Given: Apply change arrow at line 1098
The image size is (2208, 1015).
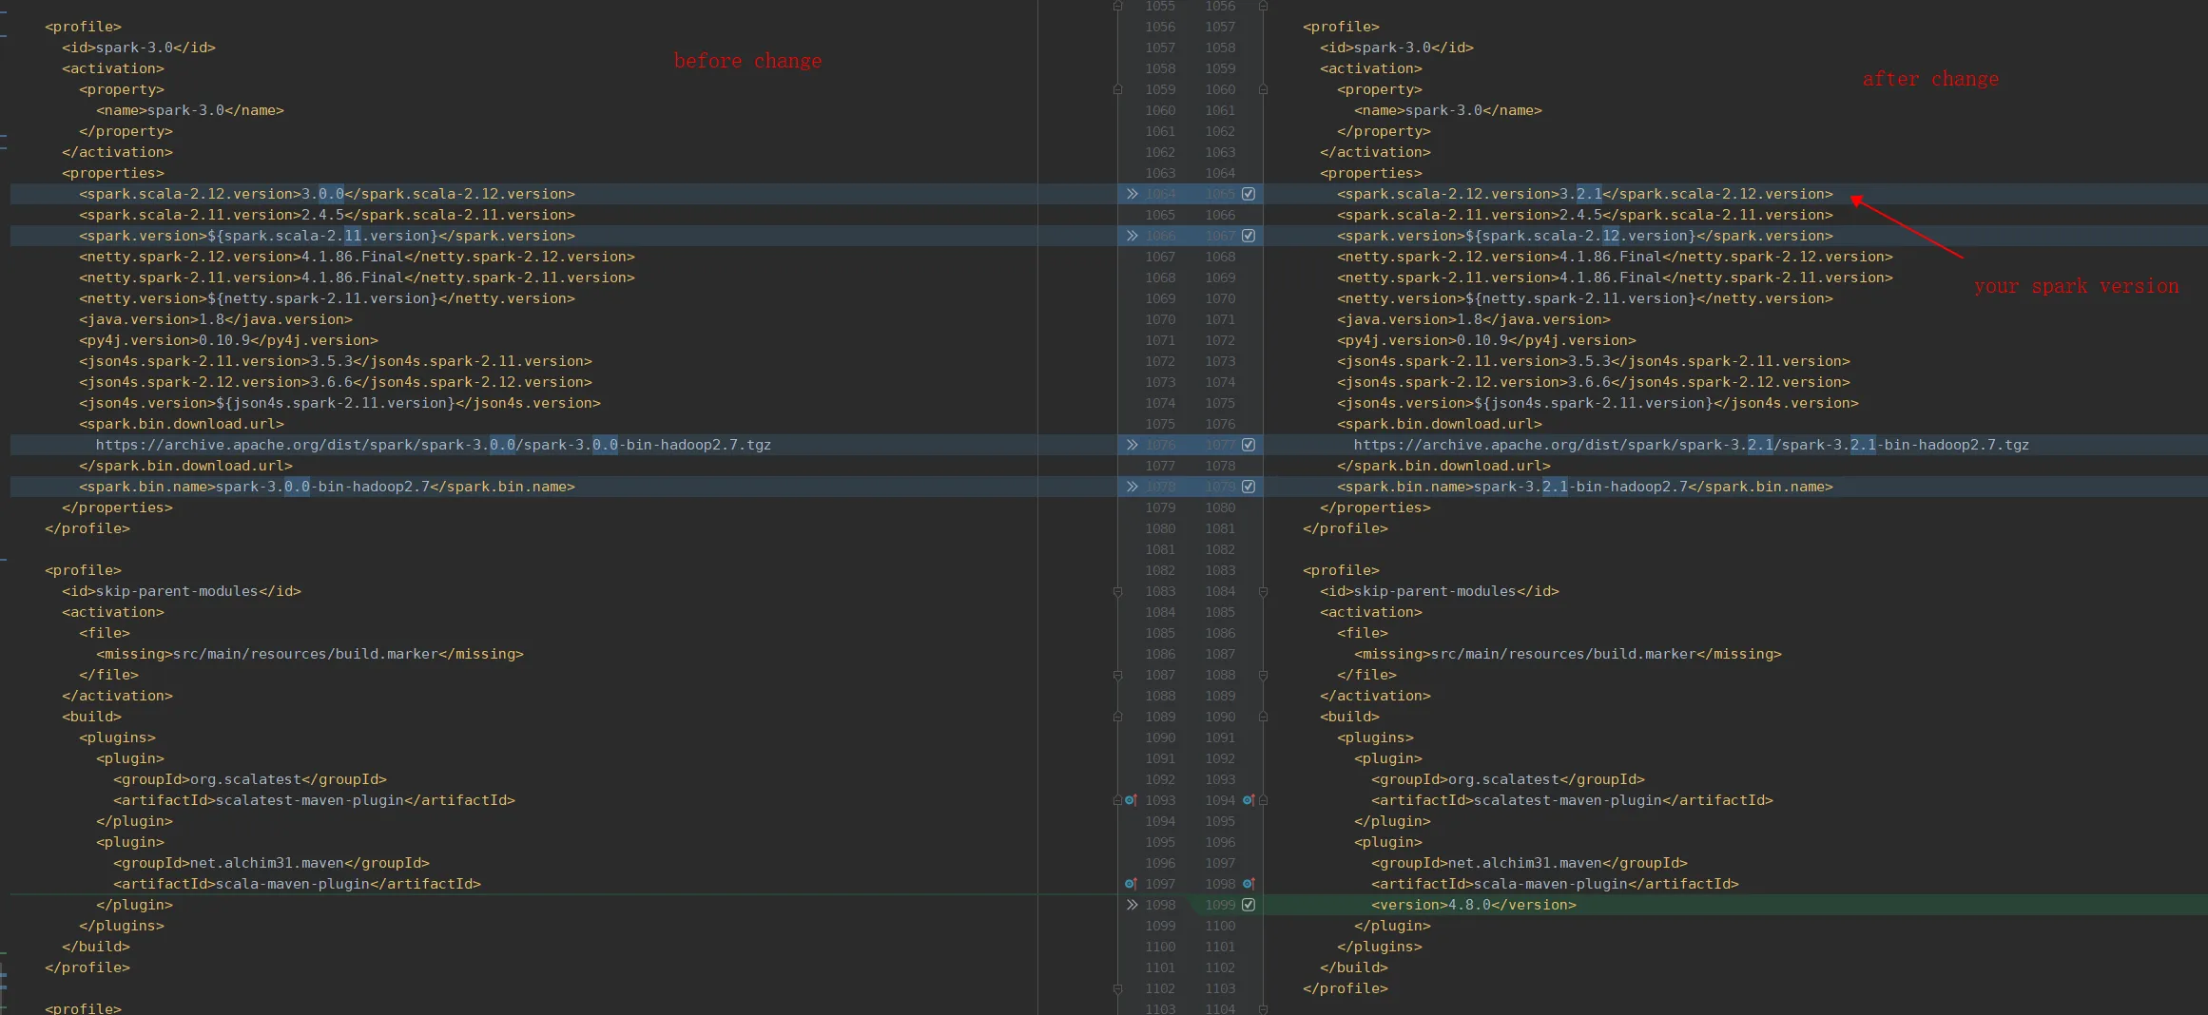Looking at the screenshot, I should click(1132, 905).
